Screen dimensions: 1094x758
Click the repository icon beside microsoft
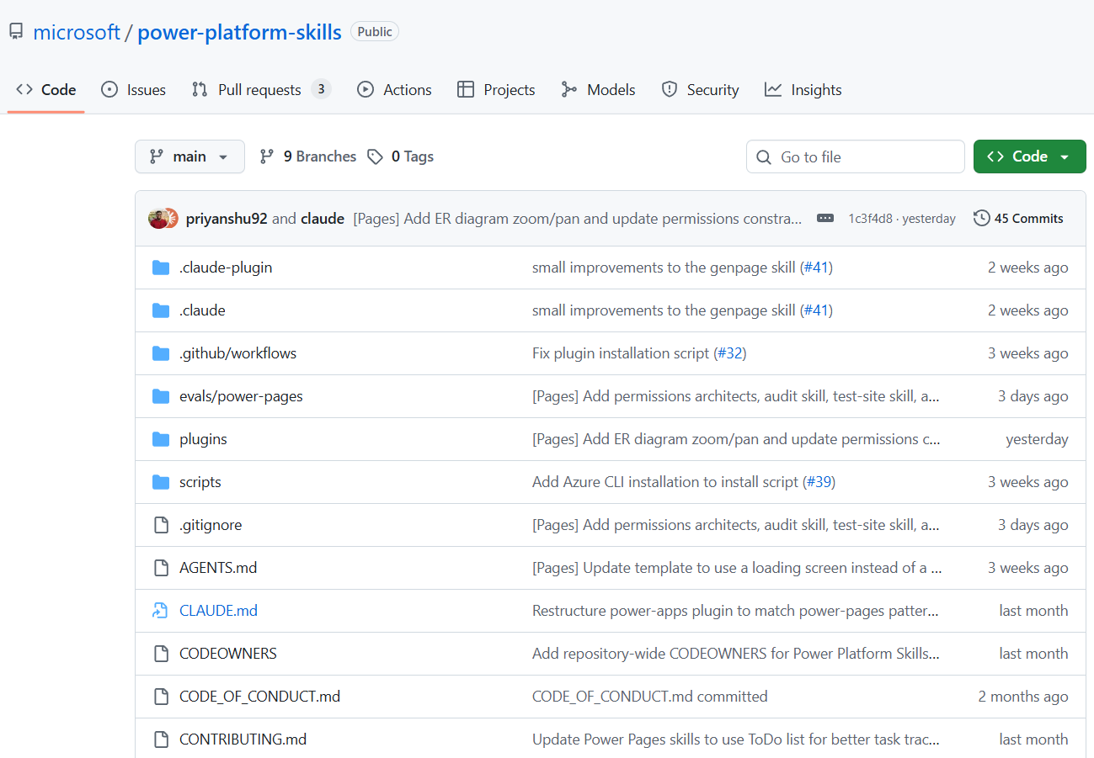click(x=16, y=32)
